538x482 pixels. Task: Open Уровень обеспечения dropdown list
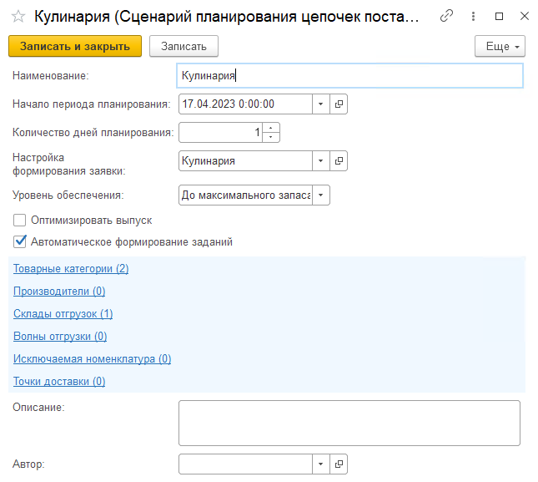[321, 195]
